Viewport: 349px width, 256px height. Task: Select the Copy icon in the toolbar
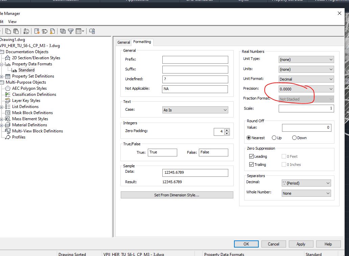point(8,31)
